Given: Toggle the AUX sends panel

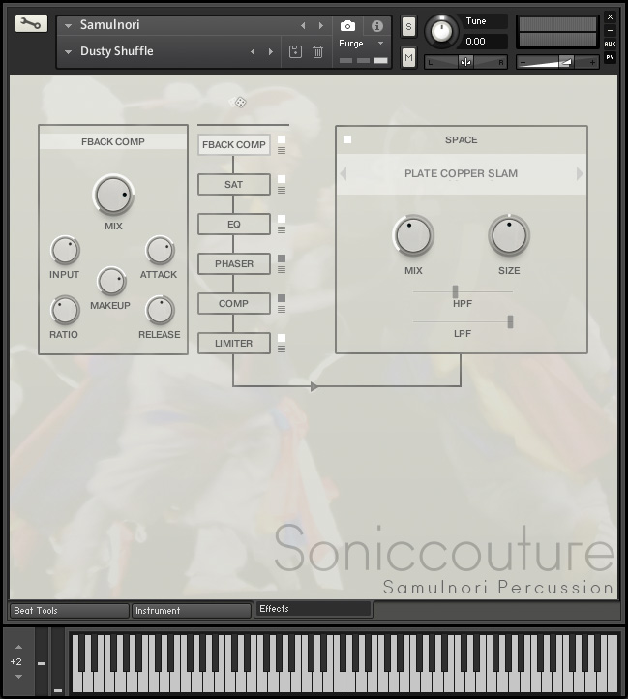Looking at the screenshot, I should pyautogui.click(x=611, y=44).
